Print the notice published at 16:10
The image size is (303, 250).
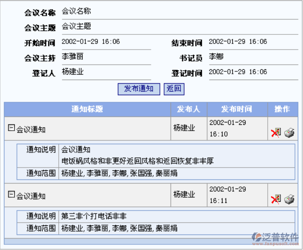(290, 133)
